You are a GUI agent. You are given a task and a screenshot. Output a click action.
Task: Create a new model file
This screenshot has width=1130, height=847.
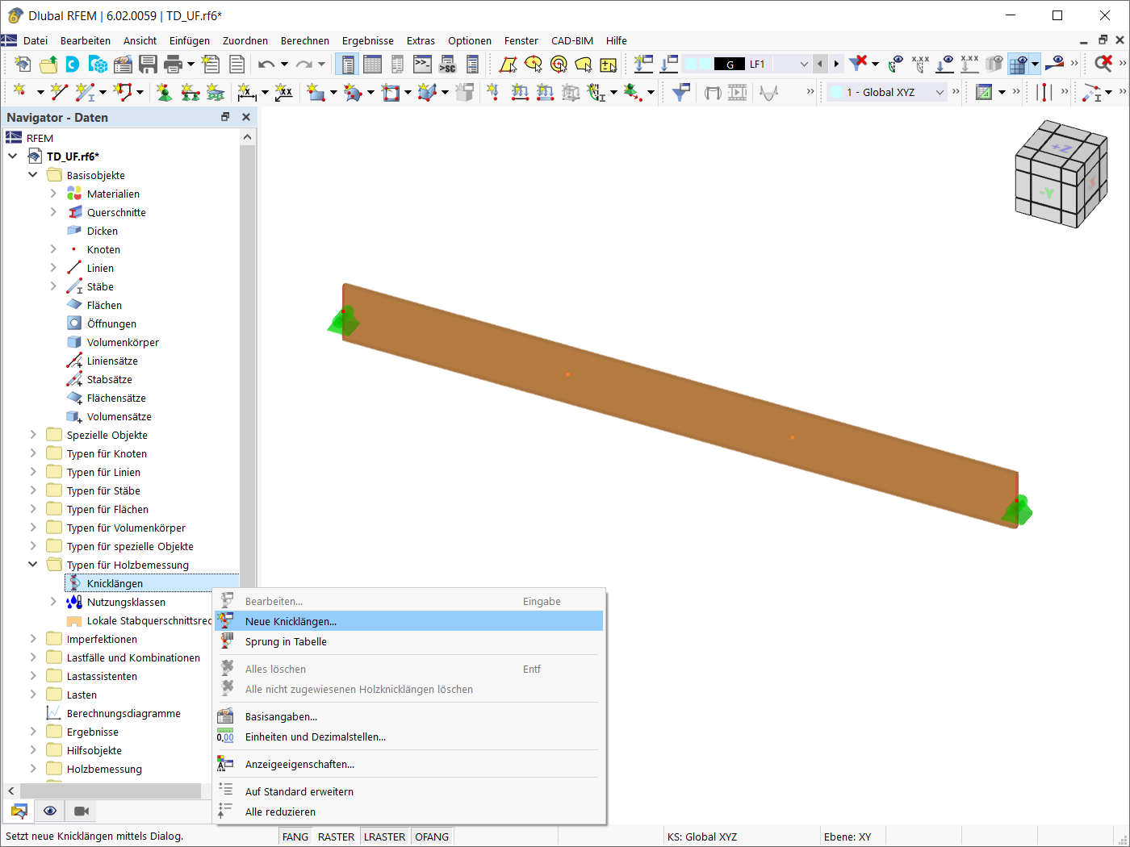point(23,64)
